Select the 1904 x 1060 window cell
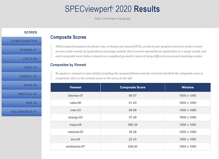 pos(188,146)
